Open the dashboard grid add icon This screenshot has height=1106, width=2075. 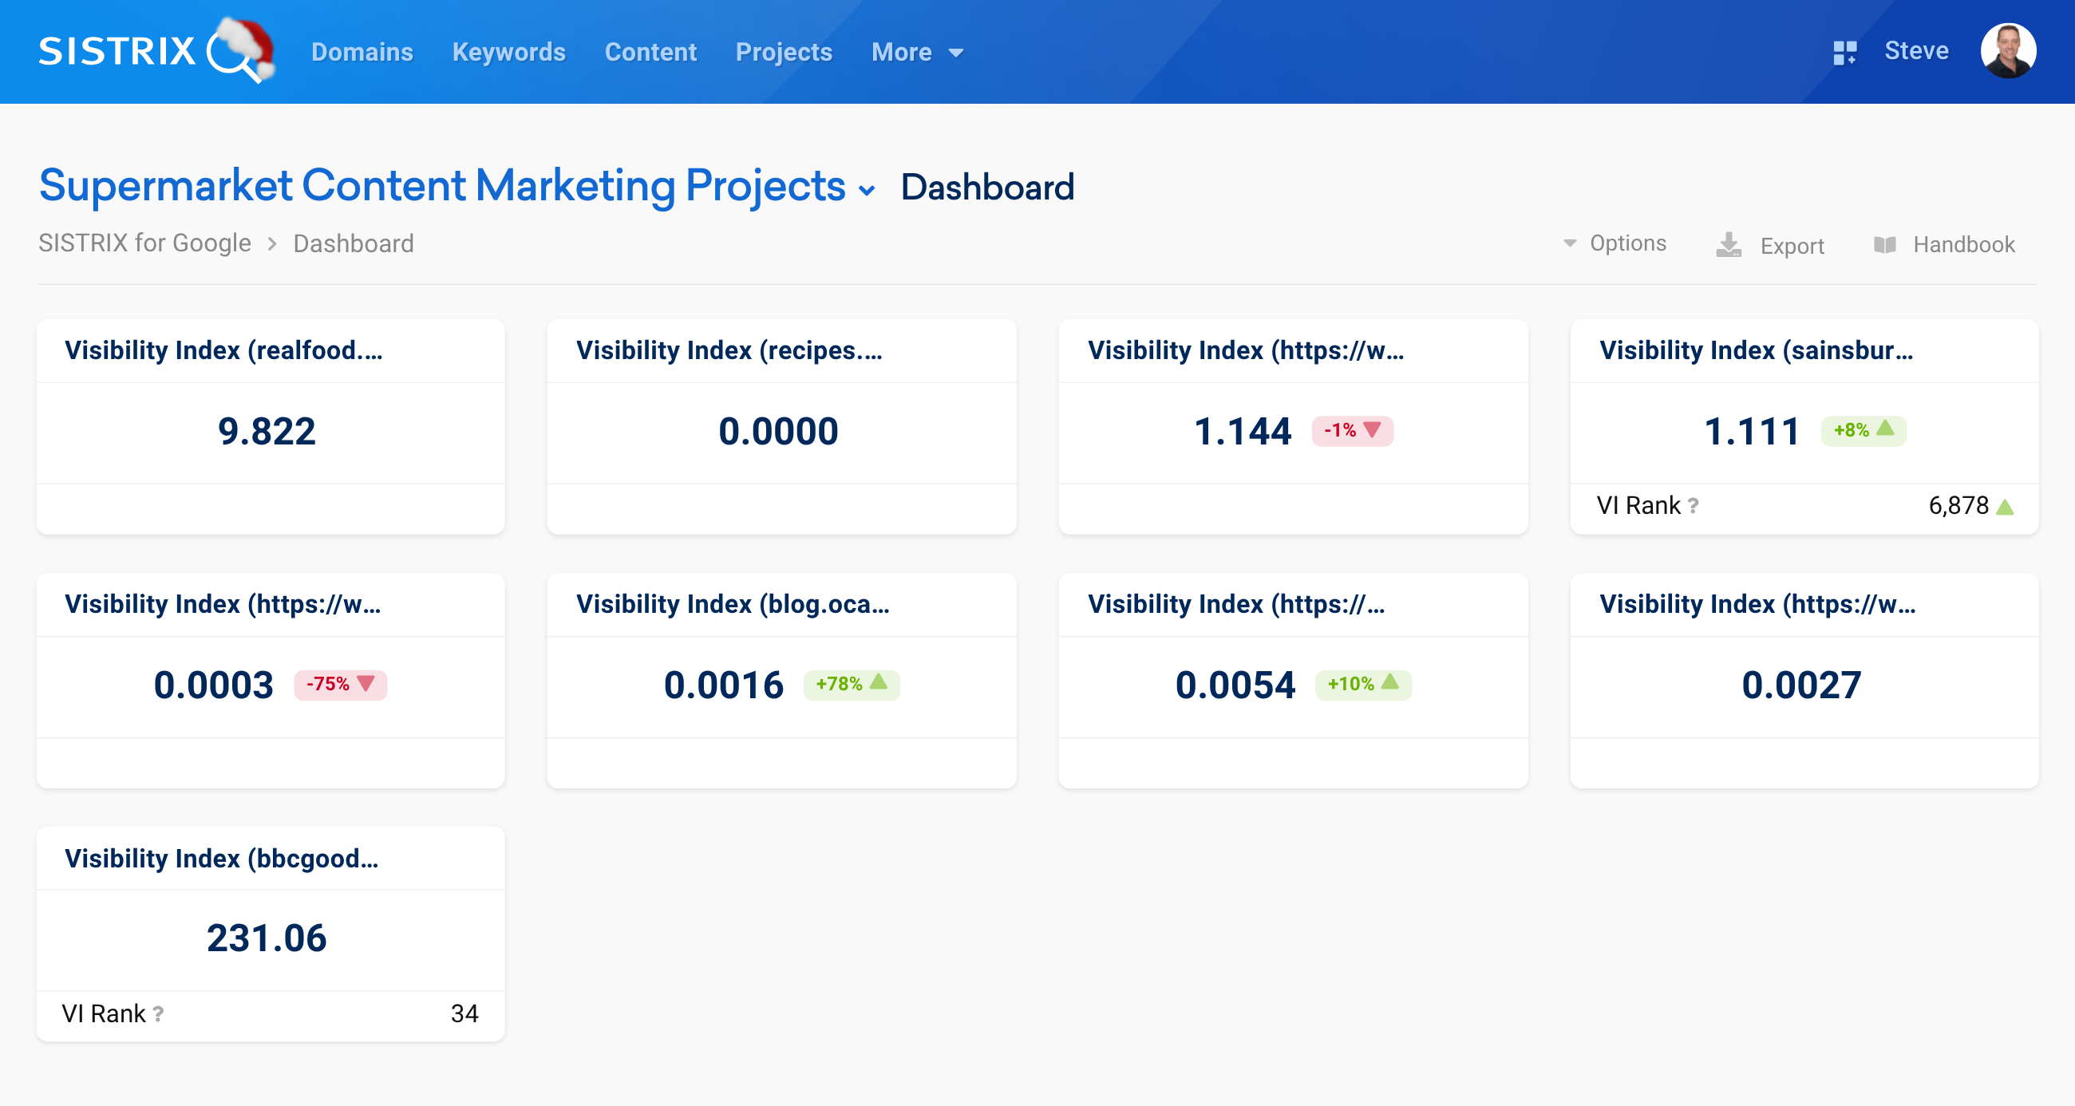click(x=1844, y=53)
